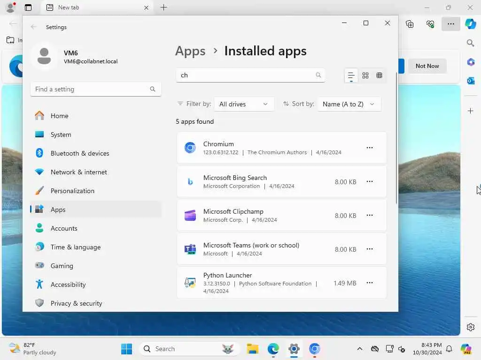Open more options for Microsoft Bing Search

(x=369, y=181)
